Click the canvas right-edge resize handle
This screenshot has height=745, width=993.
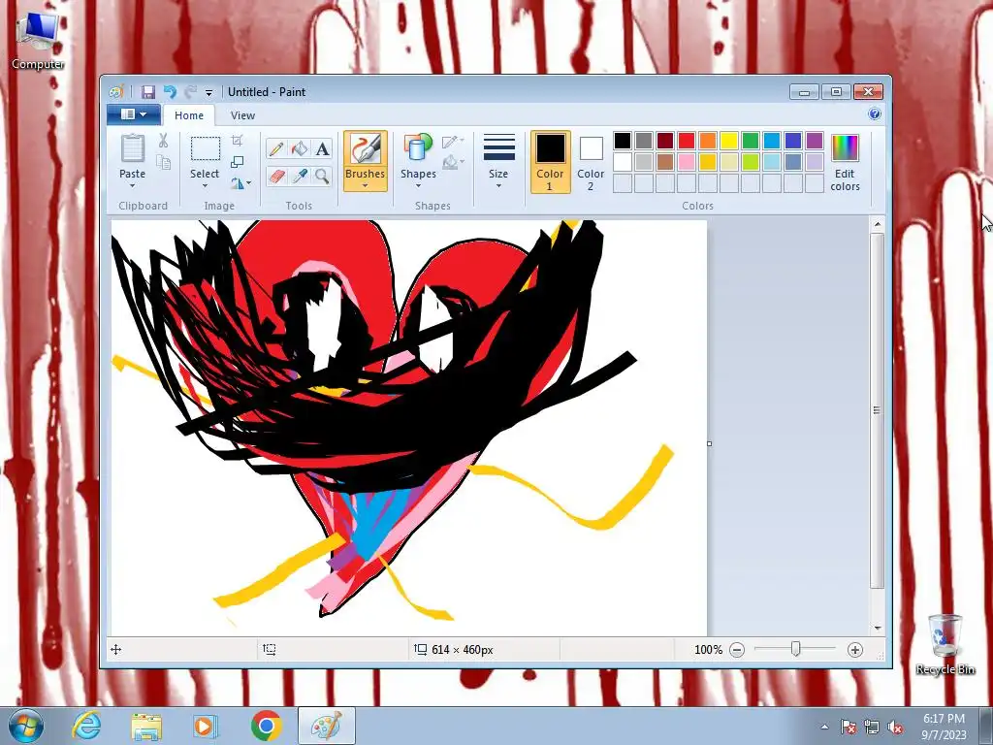click(x=709, y=443)
